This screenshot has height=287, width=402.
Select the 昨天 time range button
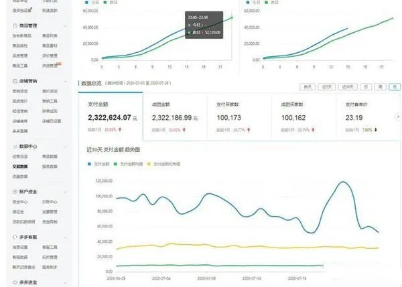point(308,86)
